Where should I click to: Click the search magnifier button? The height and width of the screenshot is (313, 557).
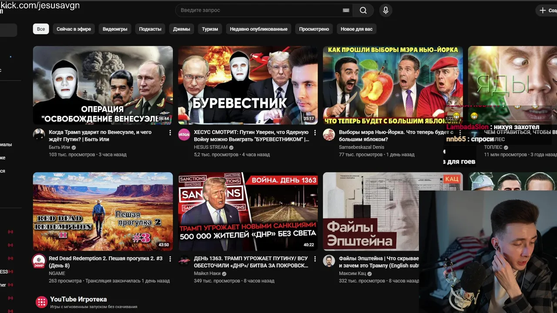coord(363,10)
